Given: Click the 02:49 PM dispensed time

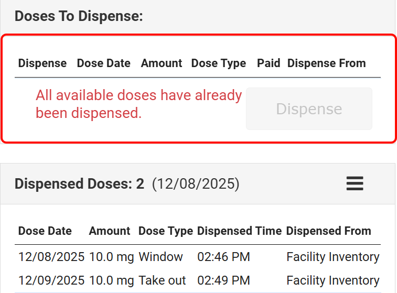Looking at the screenshot, I should click(223, 280).
